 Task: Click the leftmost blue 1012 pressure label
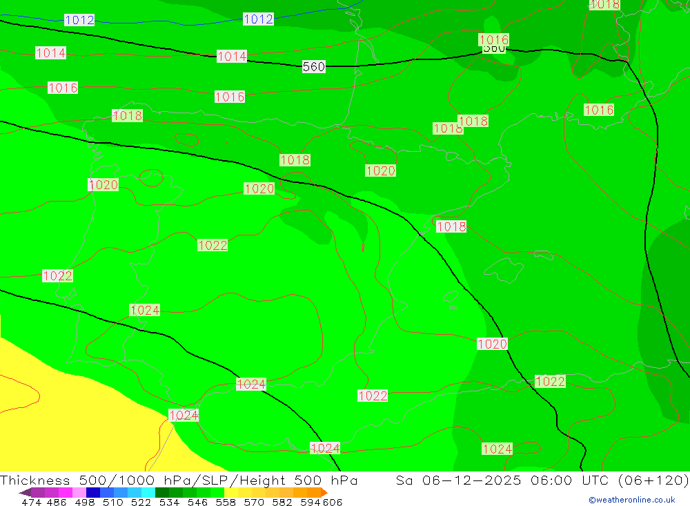[79, 20]
